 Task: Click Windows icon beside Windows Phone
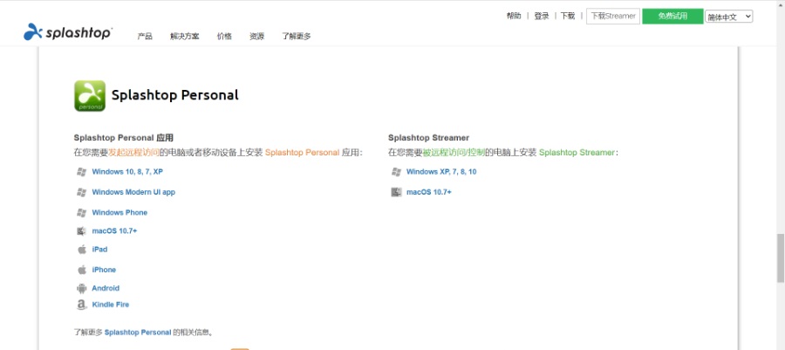click(82, 213)
